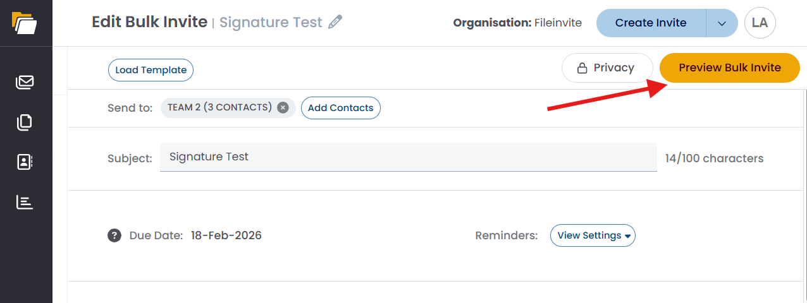
Task: Expand the Reminders View Settings dropdown
Action: coord(593,235)
